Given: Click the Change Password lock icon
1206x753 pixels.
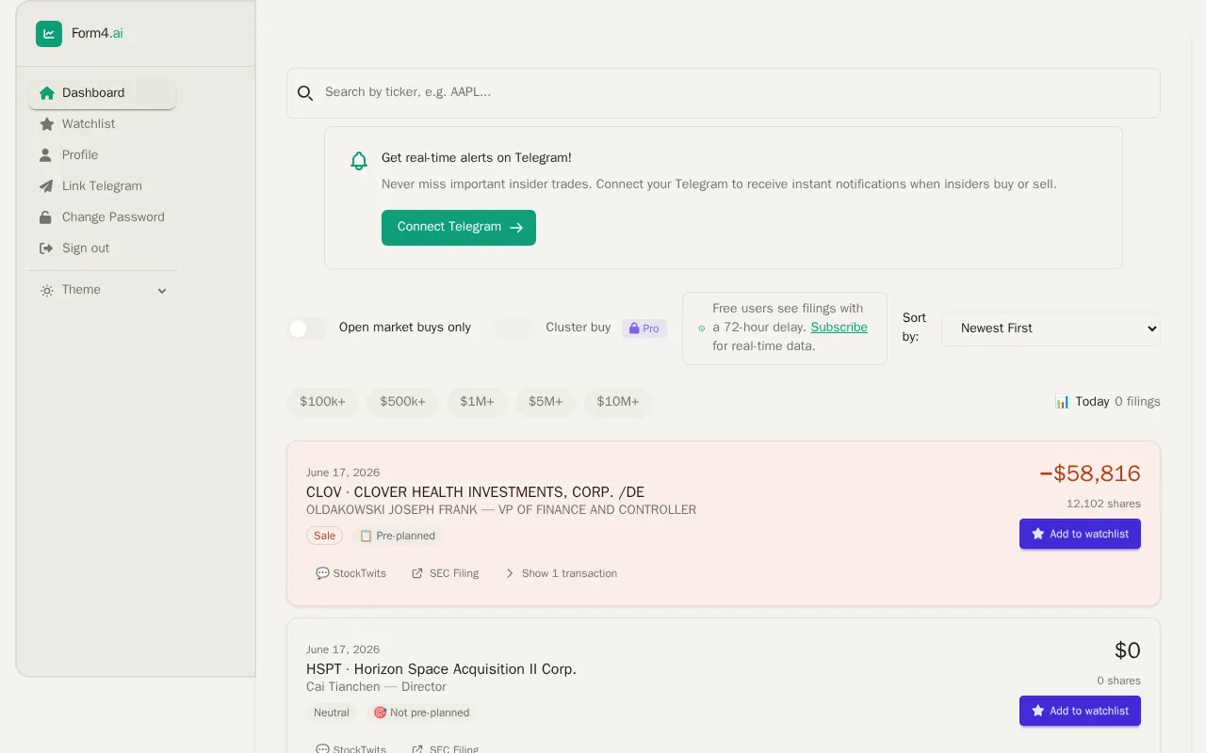Looking at the screenshot, I should (45, 217).
